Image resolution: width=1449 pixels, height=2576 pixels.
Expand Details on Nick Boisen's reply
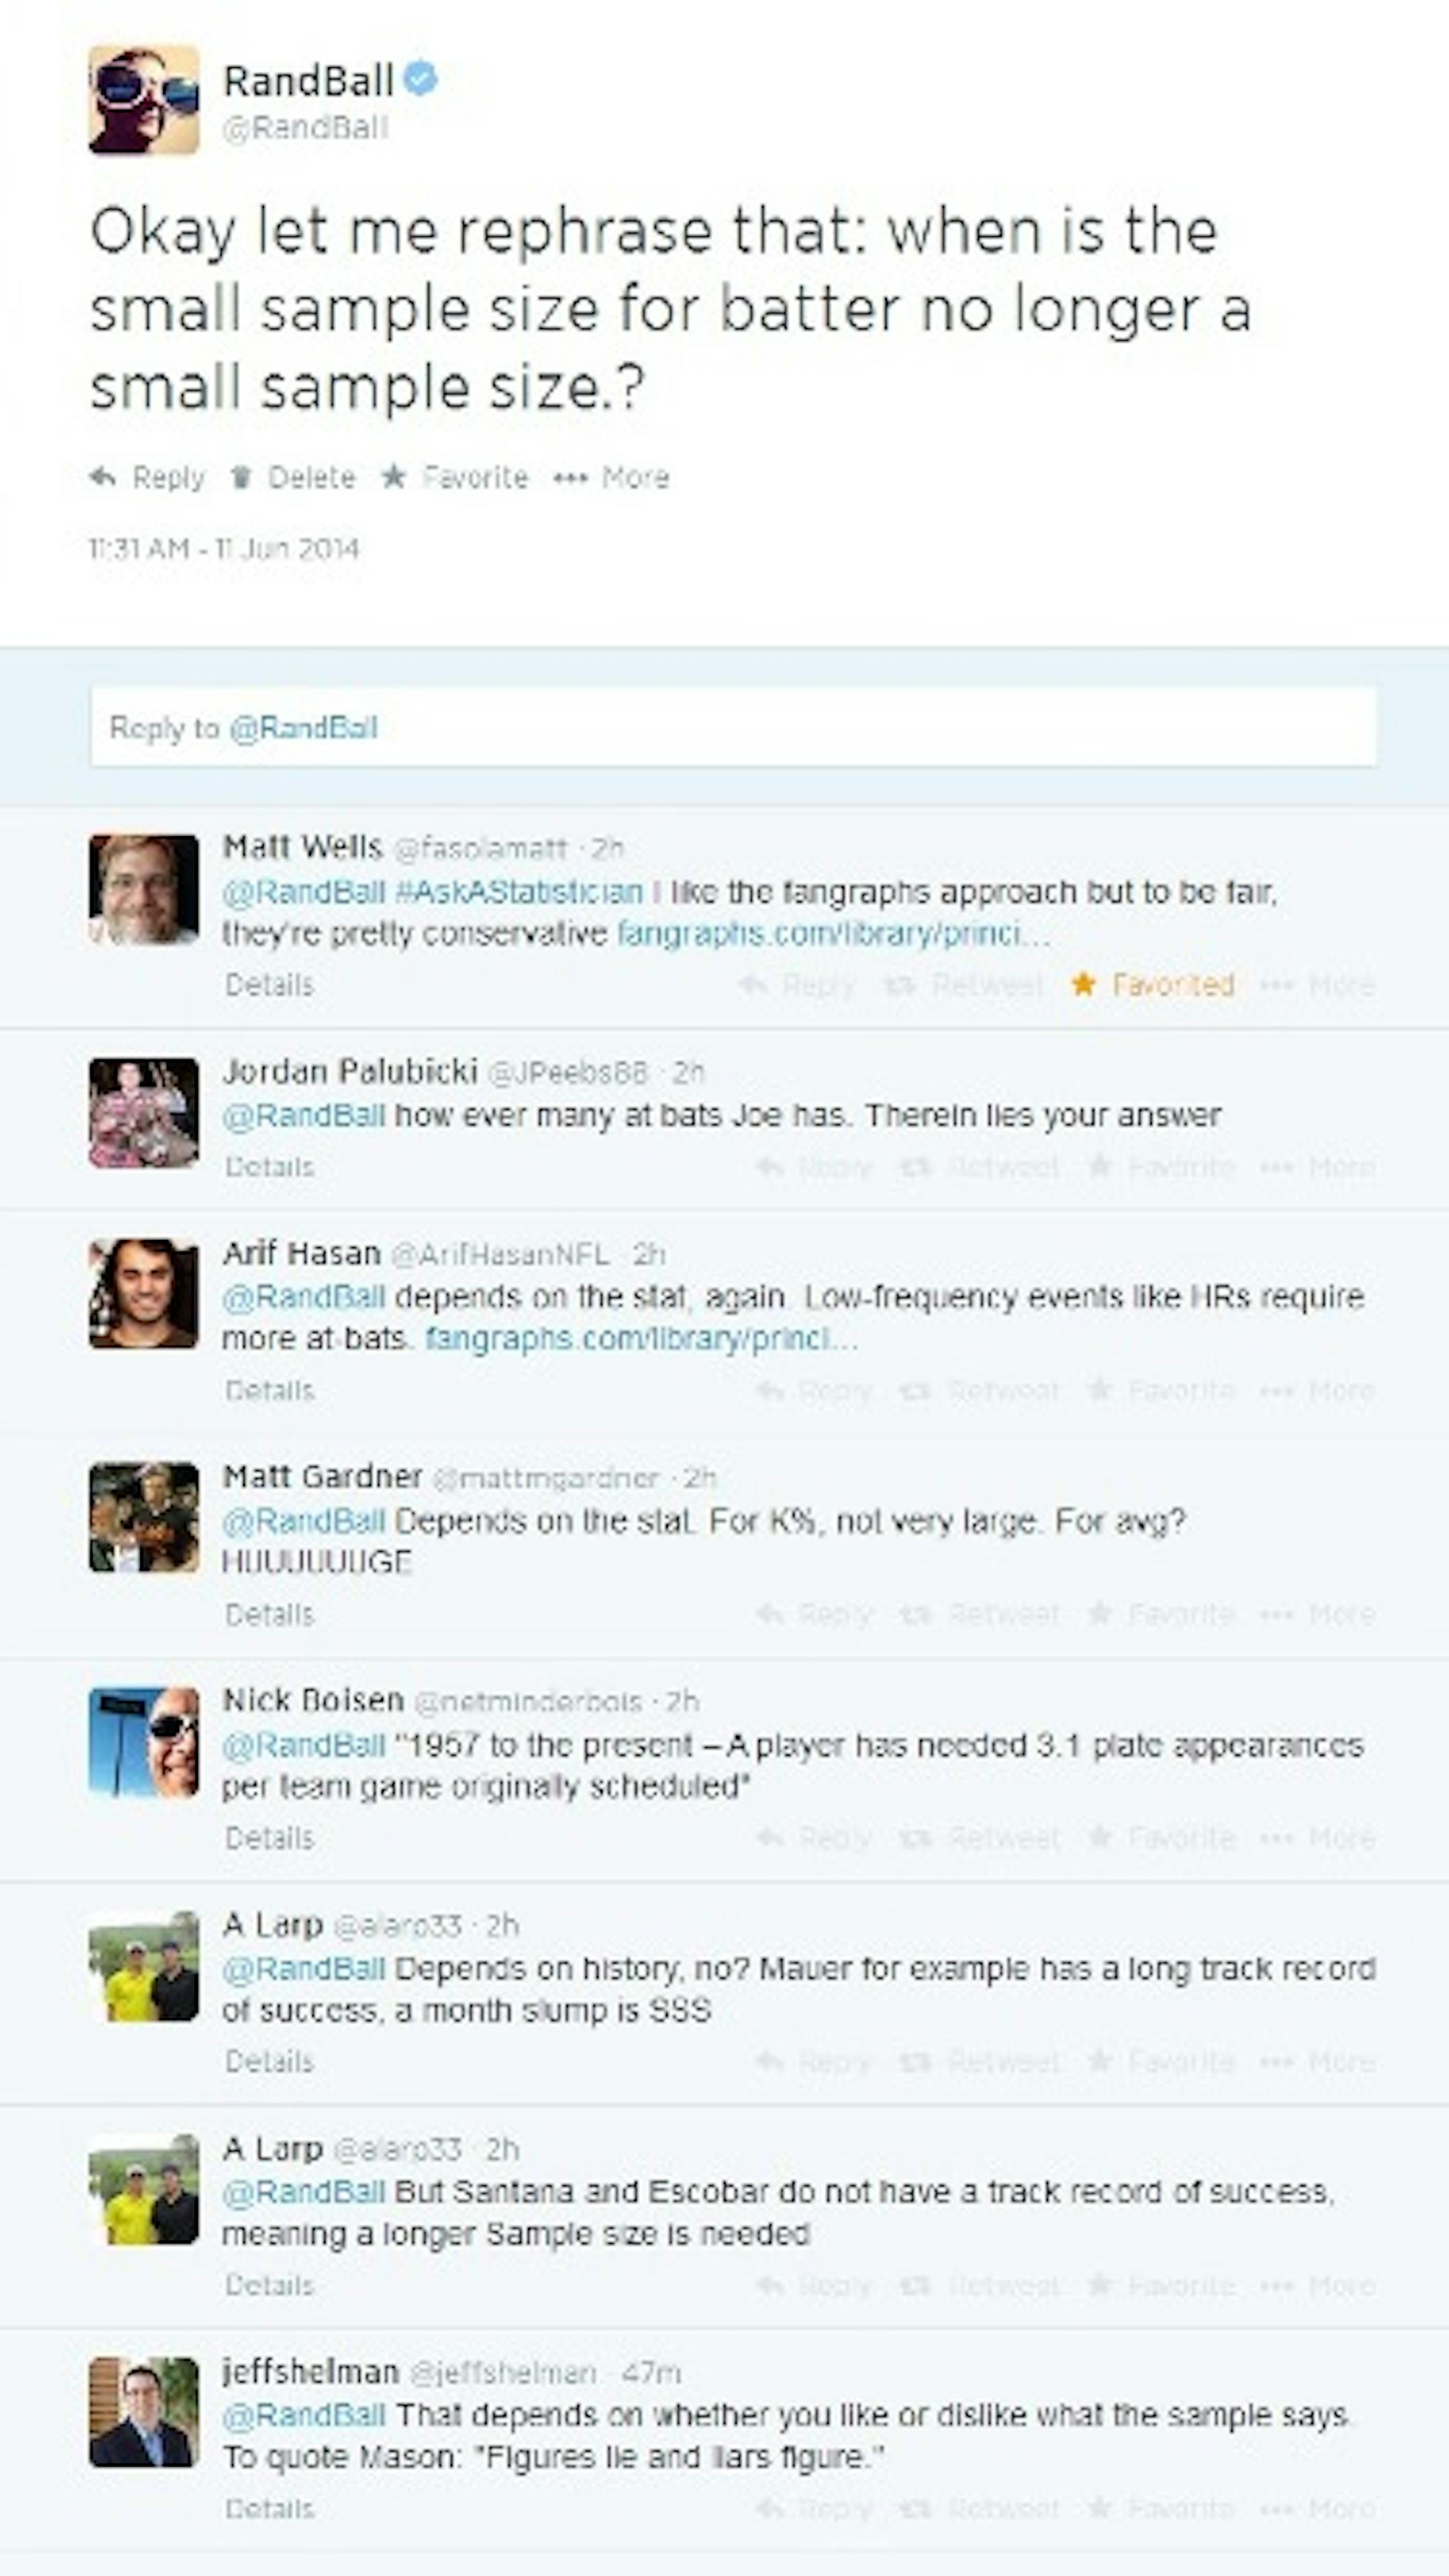coord(269,1838)
